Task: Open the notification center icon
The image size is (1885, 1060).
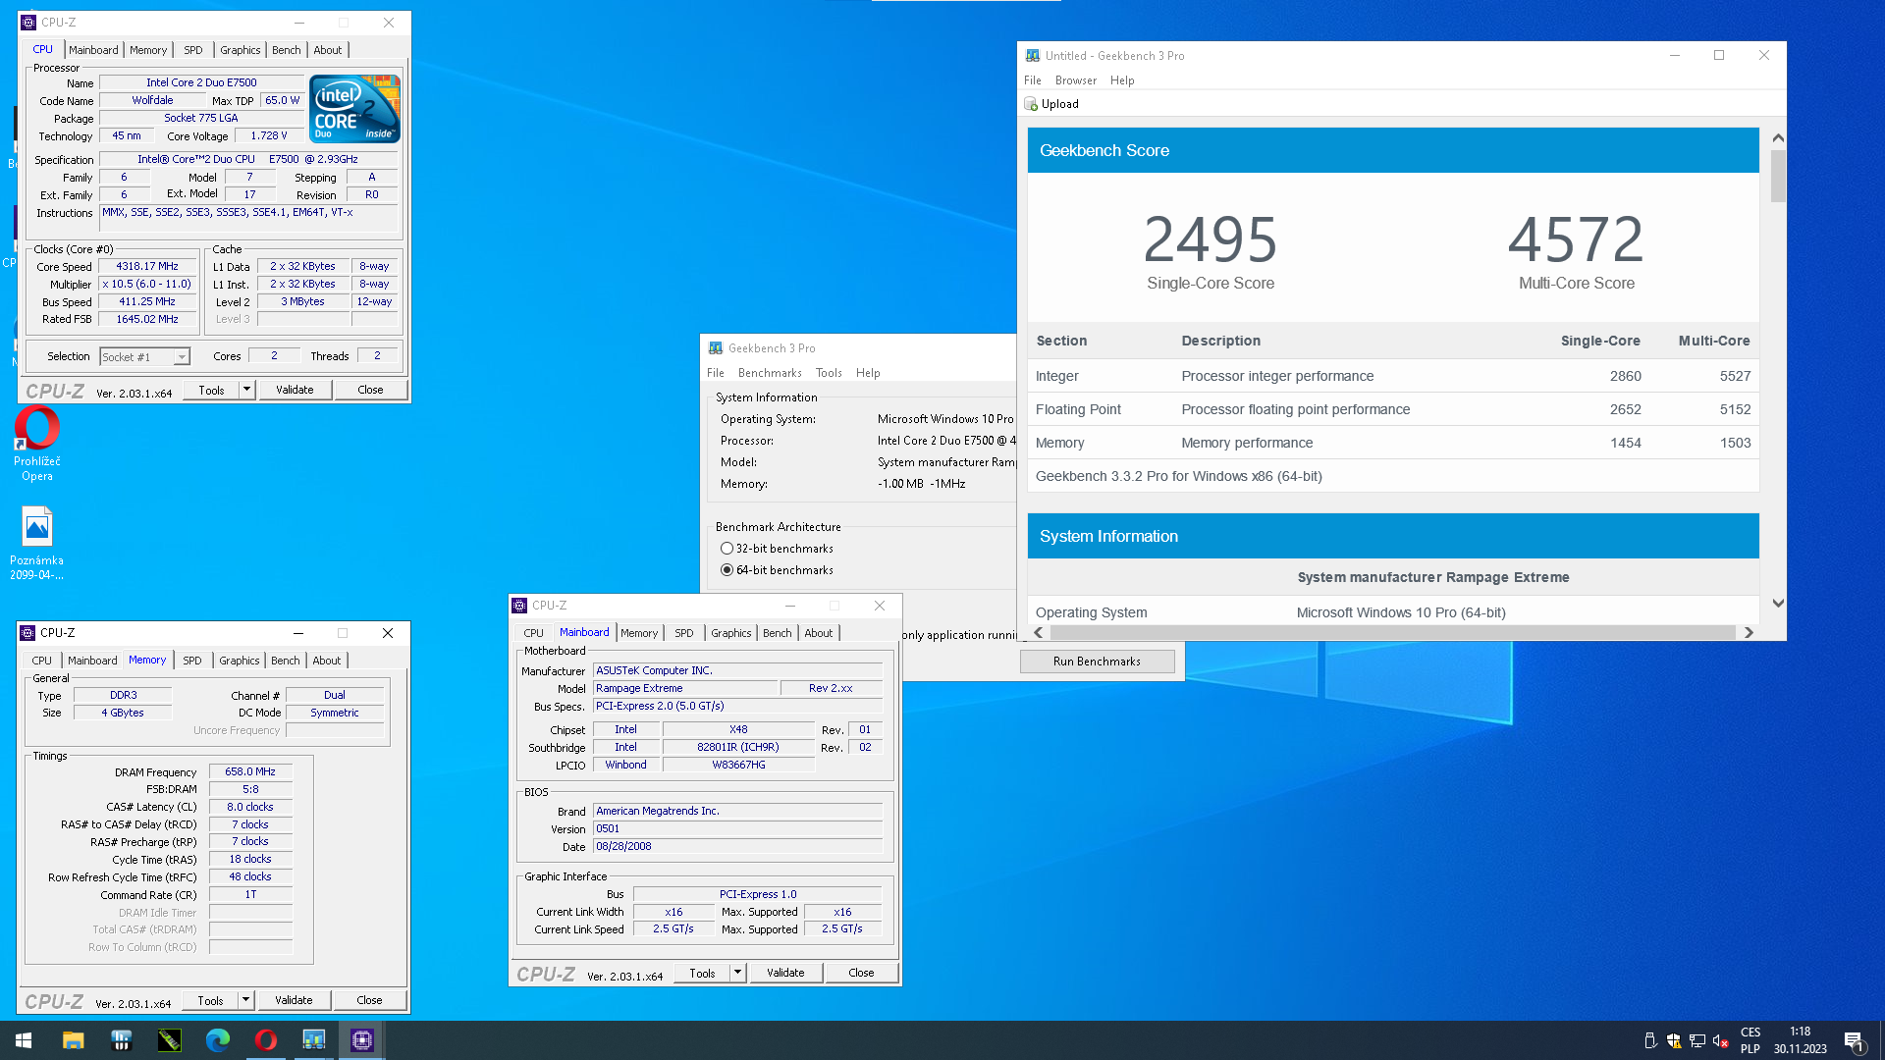Action: (1855, 1041)
